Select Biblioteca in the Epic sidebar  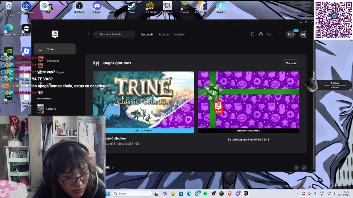(x=55, y=61)
